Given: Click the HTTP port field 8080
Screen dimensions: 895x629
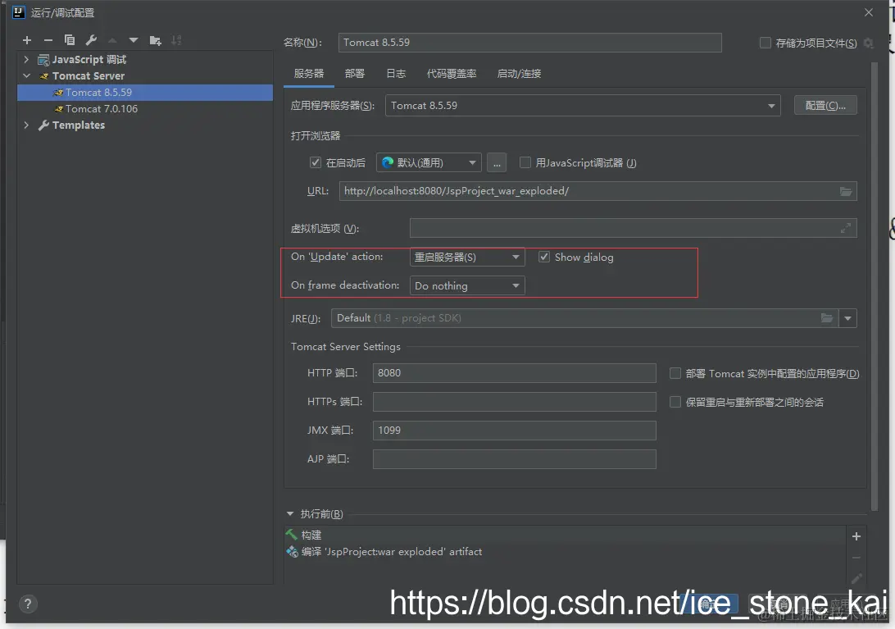Looking at the screenshot, I should point(514,373).
